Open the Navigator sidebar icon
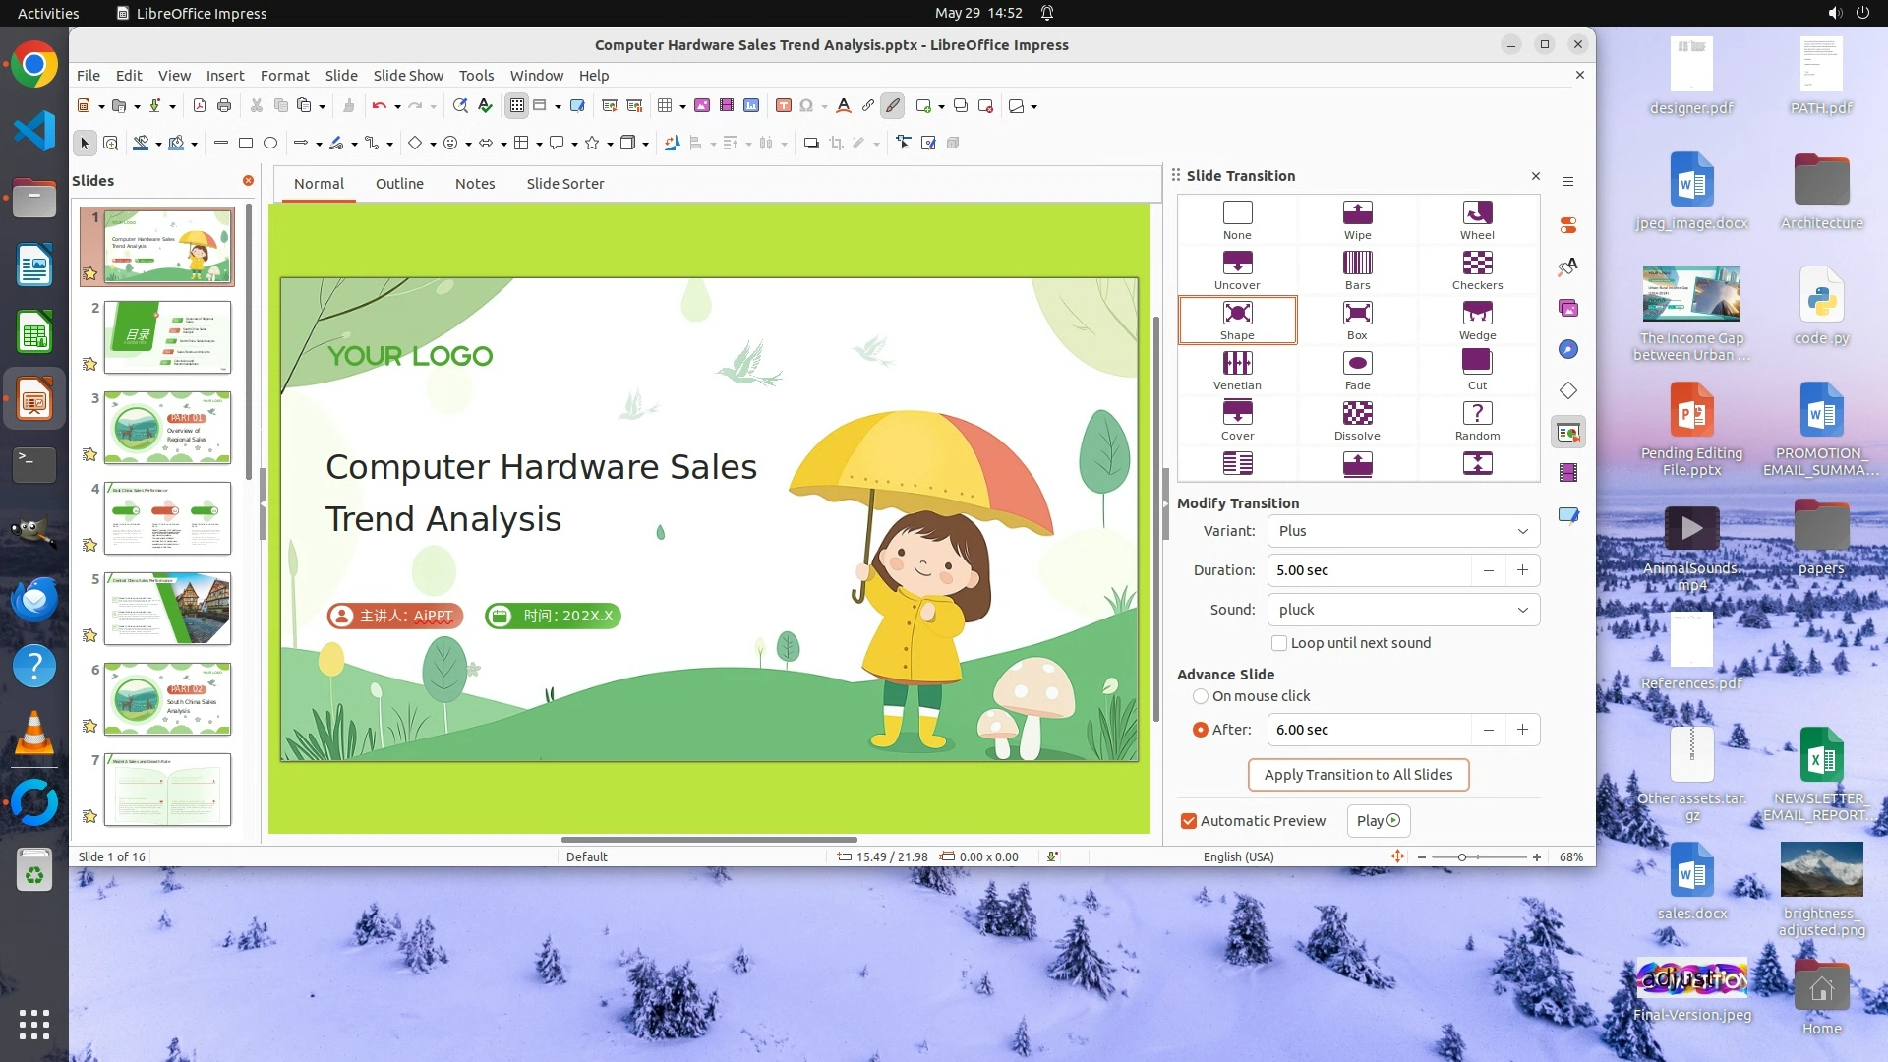Viewport: 1888px width, 1062px height. click(x=1568, y=350)
